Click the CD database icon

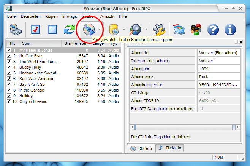point(114,30)
